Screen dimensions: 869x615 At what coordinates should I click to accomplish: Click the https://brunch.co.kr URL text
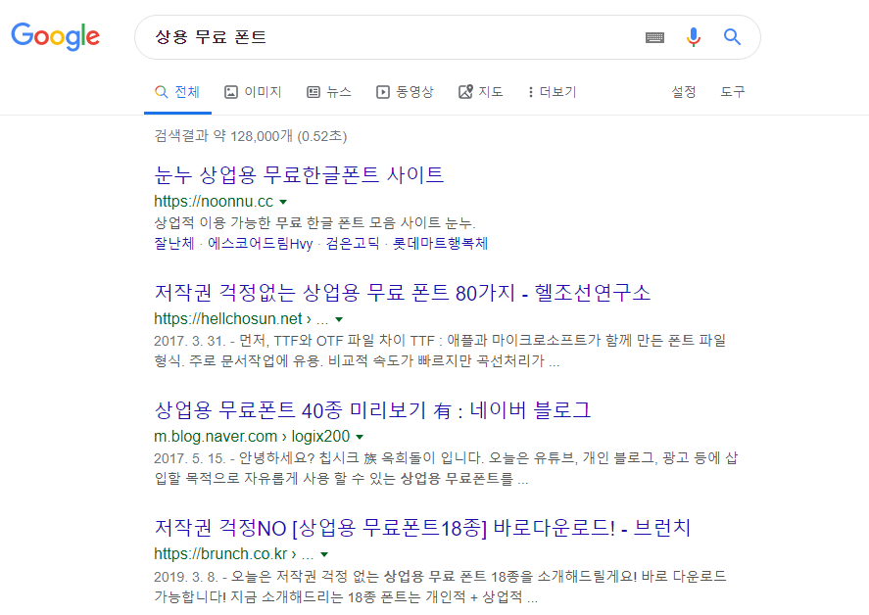(x=220, y=553)
